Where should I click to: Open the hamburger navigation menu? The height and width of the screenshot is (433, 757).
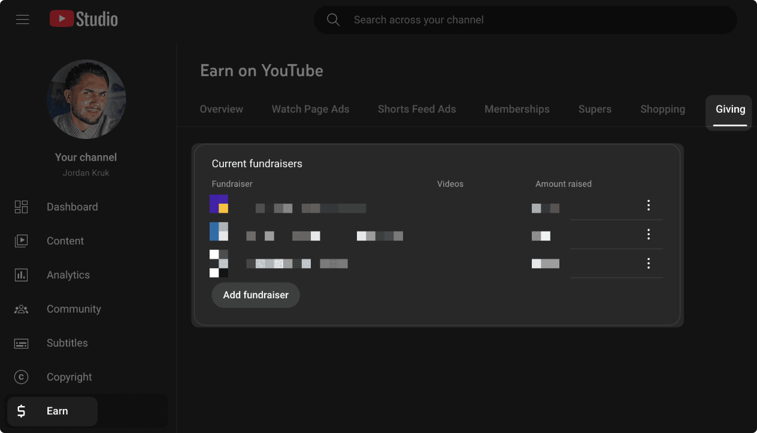point(23,20)
